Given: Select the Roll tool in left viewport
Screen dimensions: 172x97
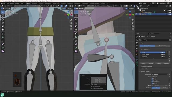Looking at the screenshot, I should pos(3,41).
